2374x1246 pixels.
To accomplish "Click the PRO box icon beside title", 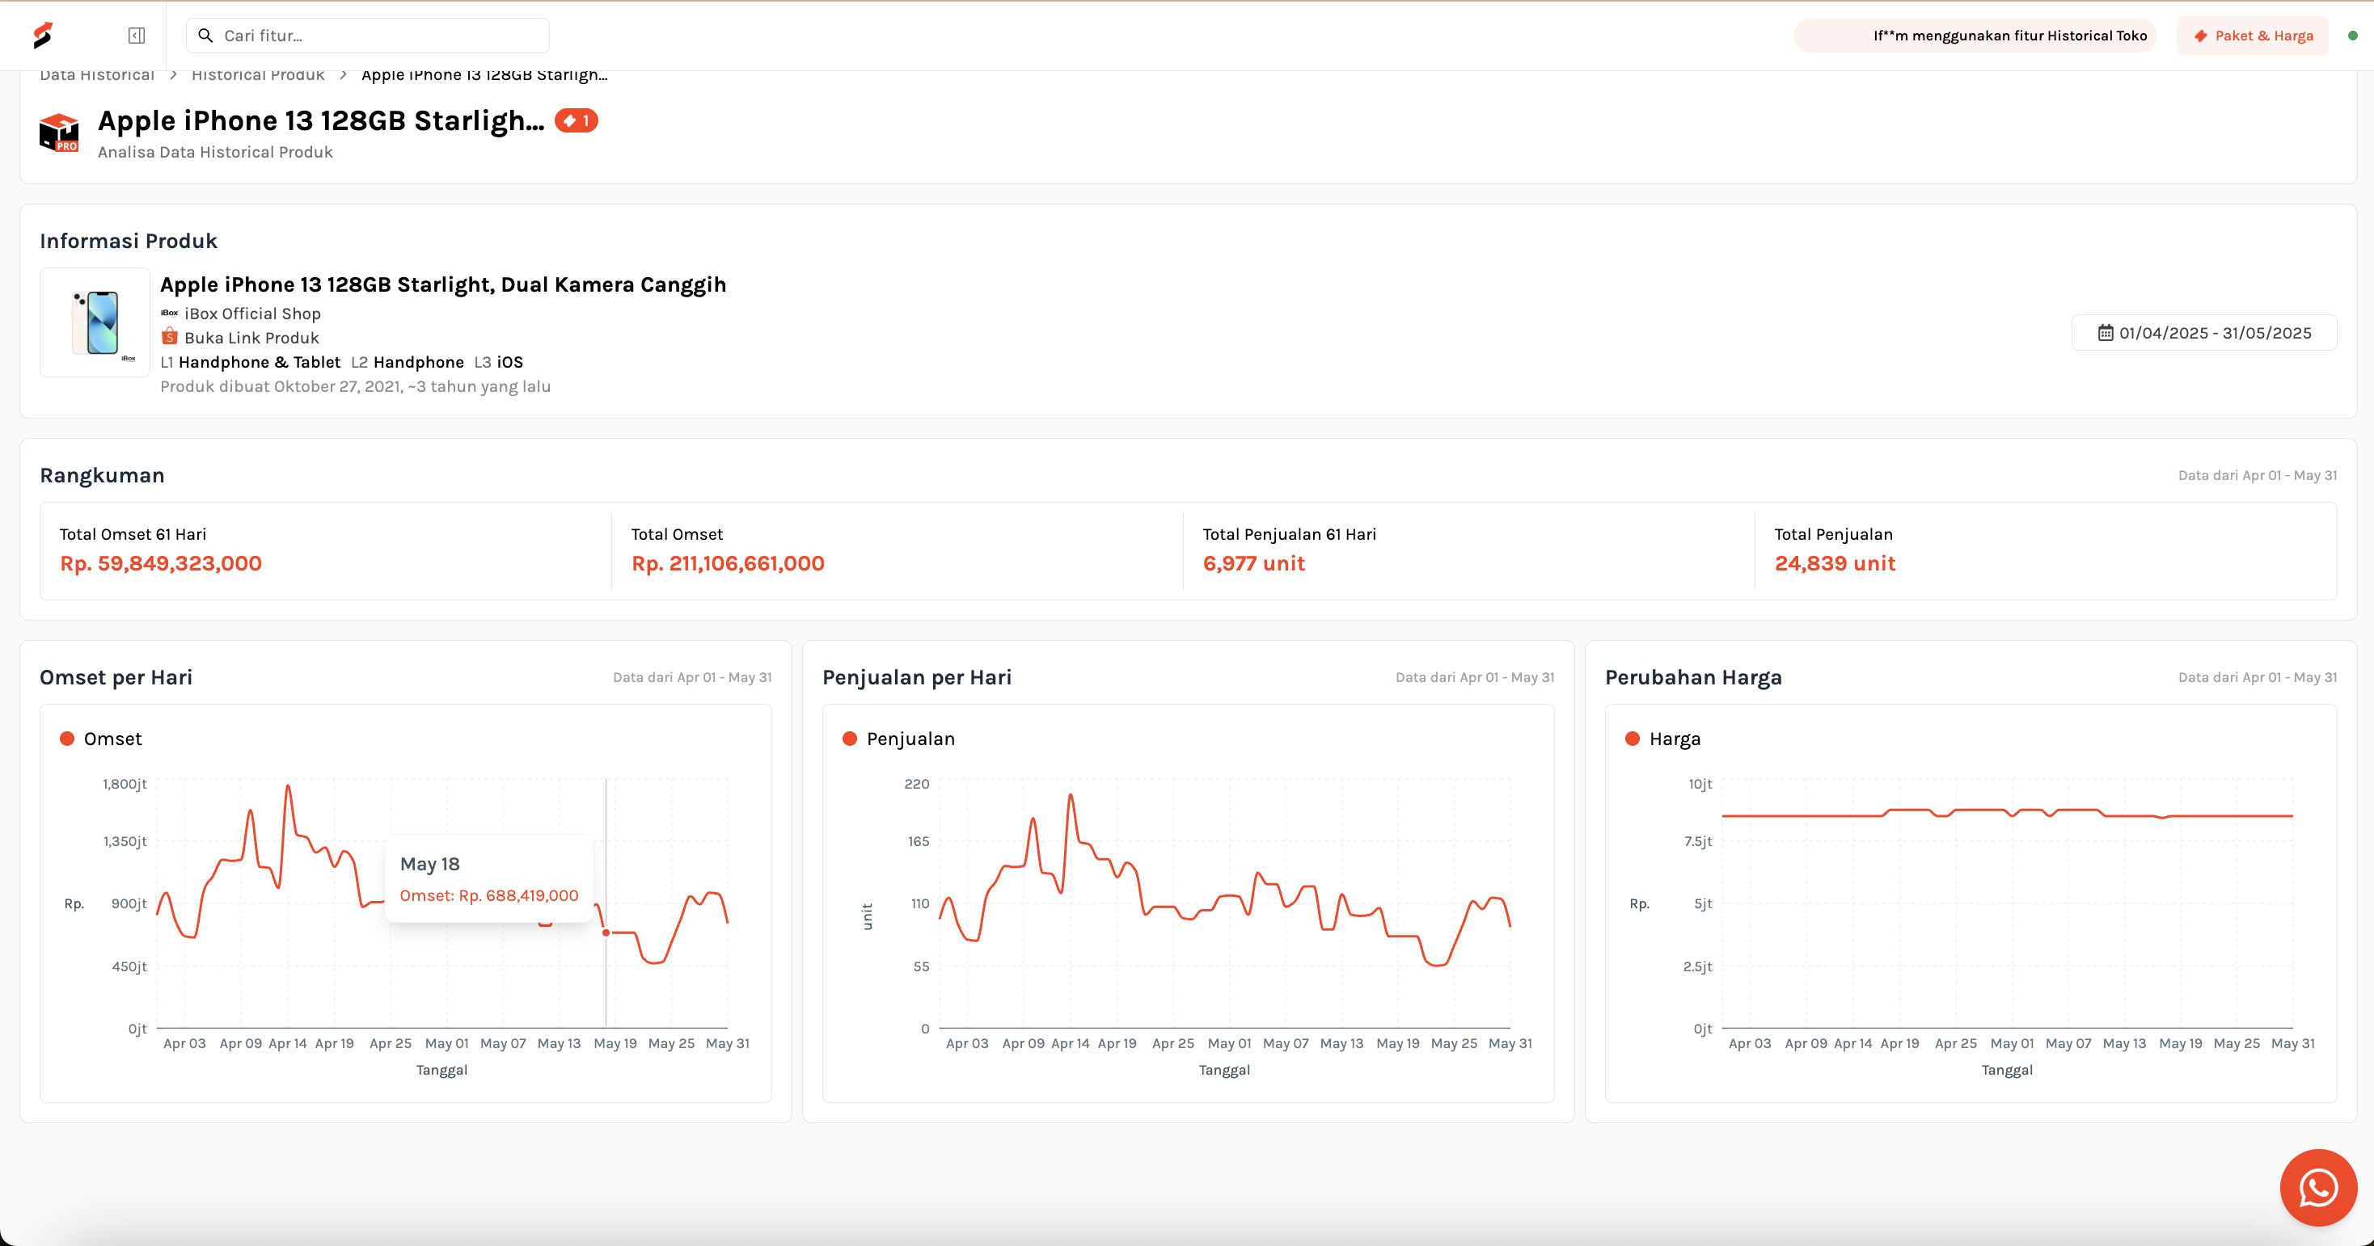I will [x=59, y=133].
